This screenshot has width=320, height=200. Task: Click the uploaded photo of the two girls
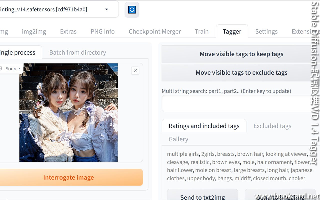point(68,112)
